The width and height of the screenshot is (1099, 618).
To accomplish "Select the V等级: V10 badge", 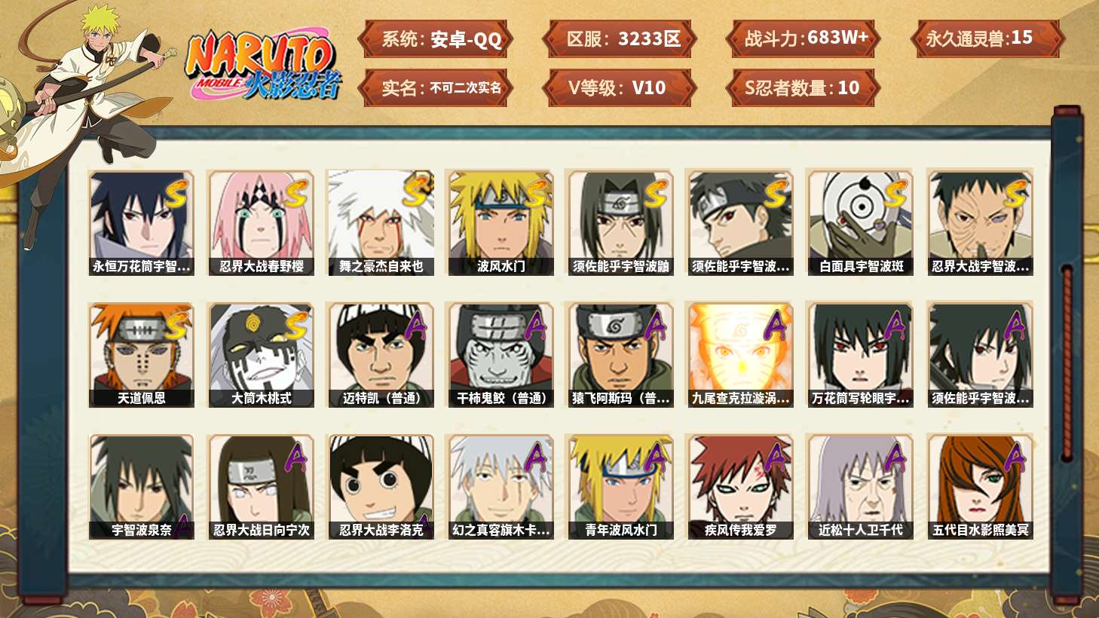I will (617, 87).
